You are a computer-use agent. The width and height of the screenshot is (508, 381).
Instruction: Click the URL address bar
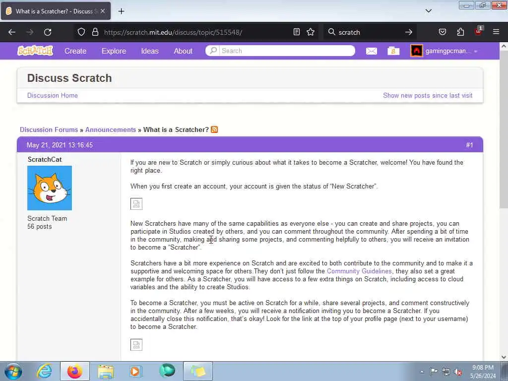196,32
